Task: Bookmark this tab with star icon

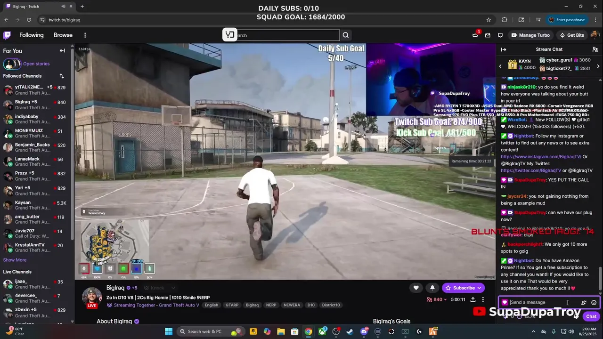Action: [x=489, y=20]
